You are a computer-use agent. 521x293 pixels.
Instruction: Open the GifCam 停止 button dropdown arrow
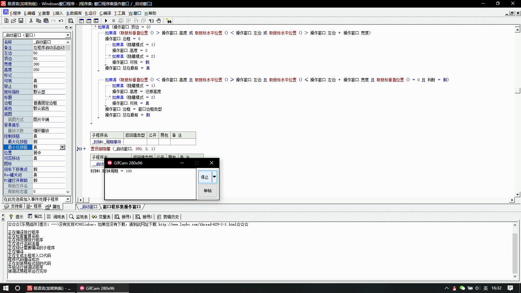pos(214,177)
